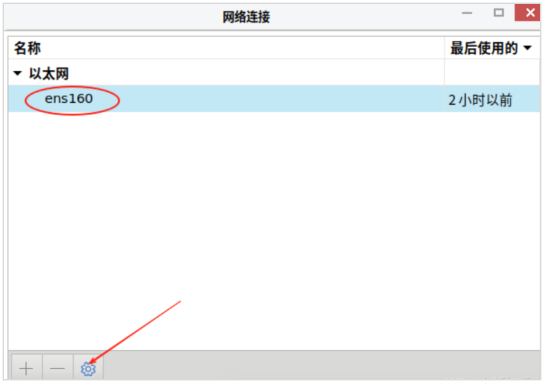544x383 pixels.
Task: Open settings for the selected connection via gear icon
Action: point(88,368)
